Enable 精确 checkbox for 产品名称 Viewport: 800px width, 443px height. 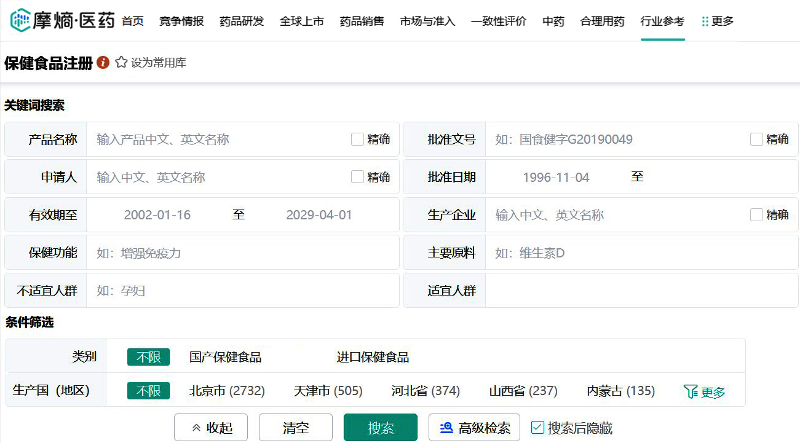(x=357, y=139)
